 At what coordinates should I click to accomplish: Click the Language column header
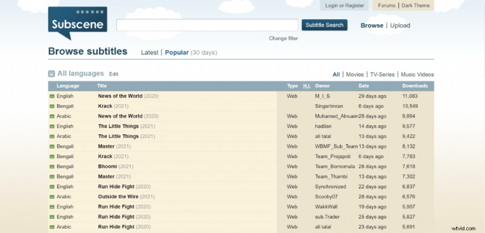[68, 86]
